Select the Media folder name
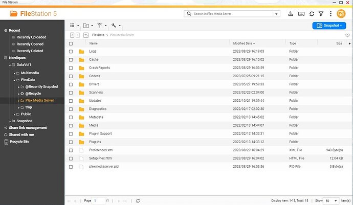353x205 pixels. click(x=94, y=125)
